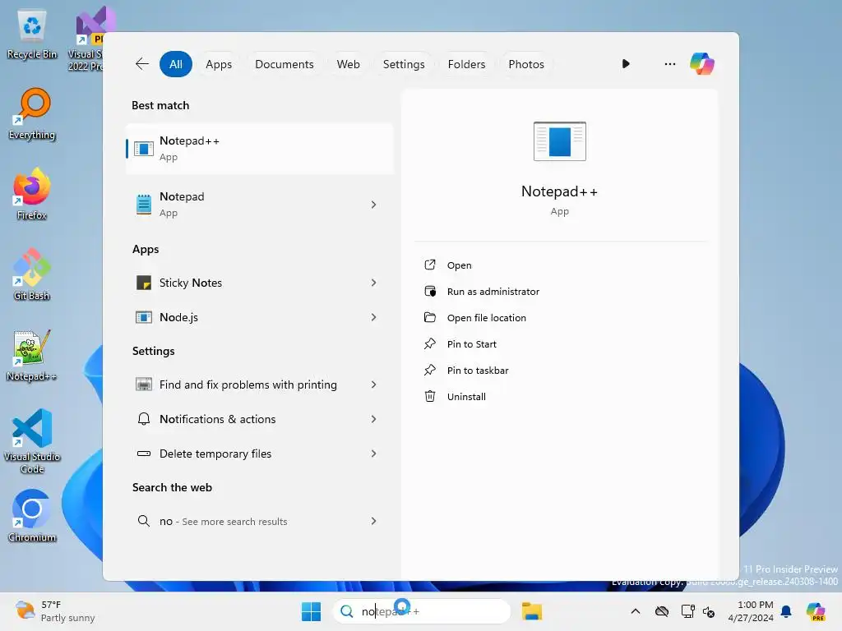Launch Visual Studio Code desktop shortcut
Image resolution: width=842 pixels, height=631 pixels.
click(32, 440)
